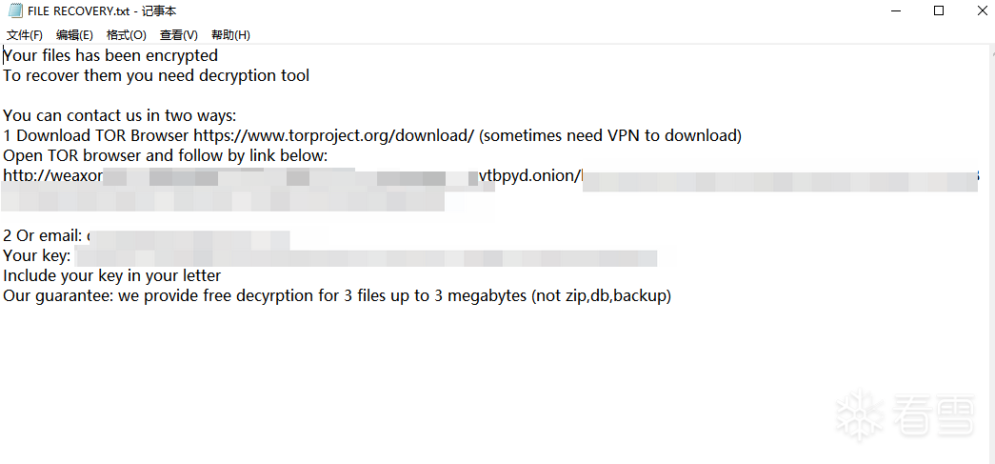Open the 文件(F) menu
Image resolution: width=995 pixels, height=464 pixels.
click(x=24, y=35)
